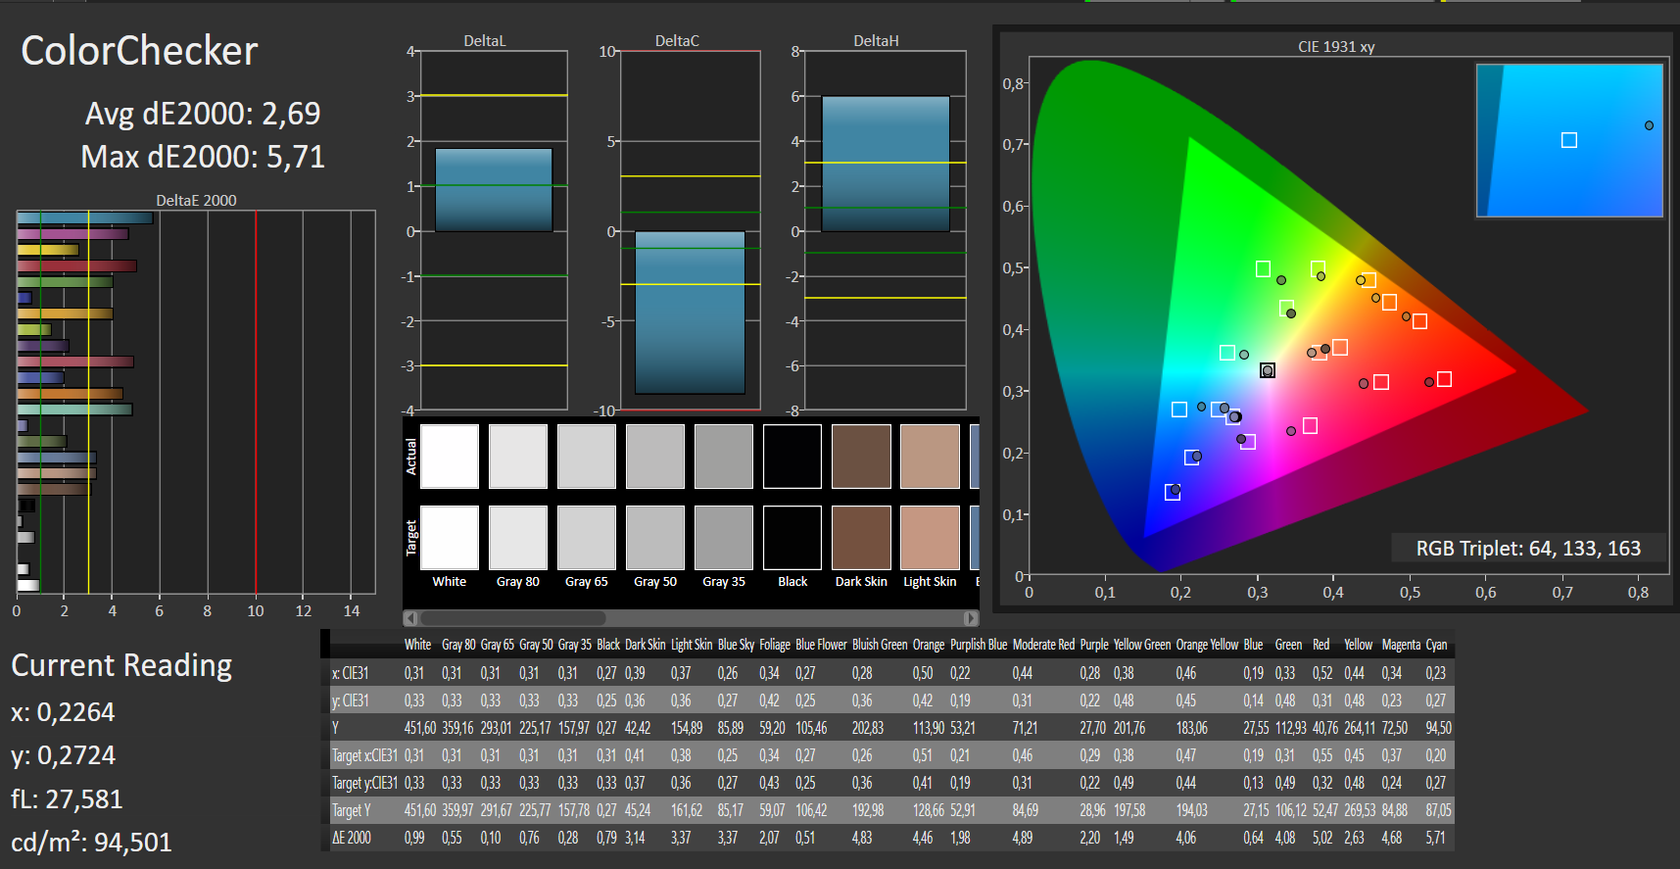
Task: Select the Target Dark Skin swatch
Action: pyautogui.click(x=861, y=538)
